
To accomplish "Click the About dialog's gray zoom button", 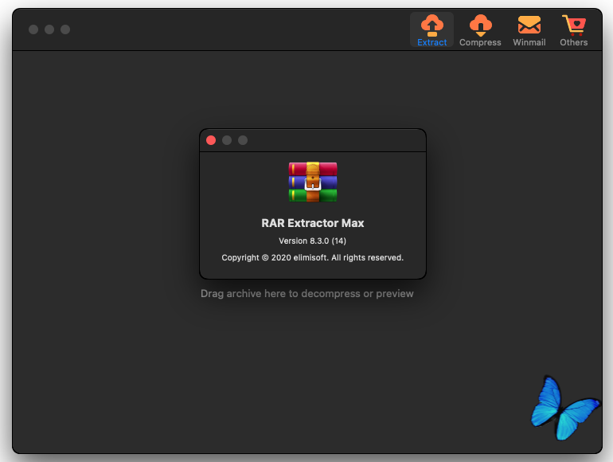I will pos(243,140).
